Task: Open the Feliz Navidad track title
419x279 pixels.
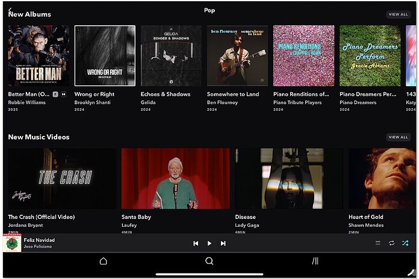Action: pos(39,240)
